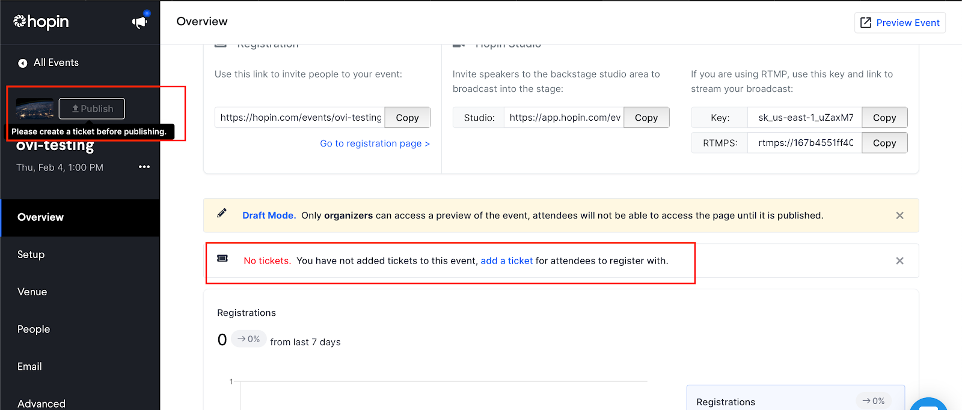962x410 pixels.
Task: Open the three-dot event options menu
Action: tap(144, 167)
